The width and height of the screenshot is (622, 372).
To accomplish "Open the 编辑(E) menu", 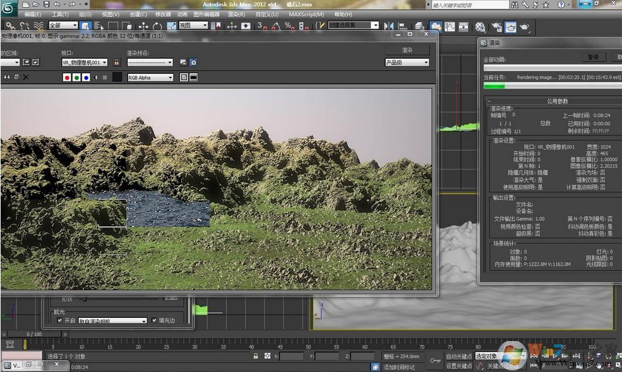I will tap(32, 14).
